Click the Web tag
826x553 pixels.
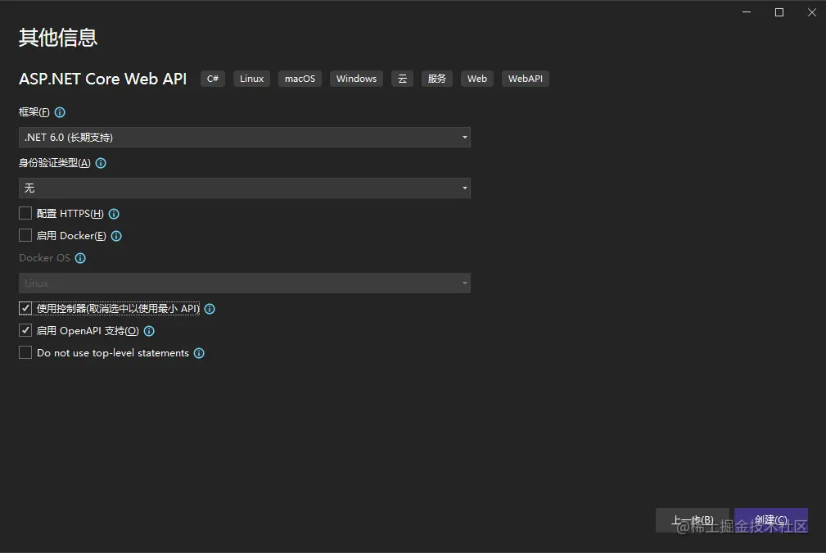[x=477, y=79]
